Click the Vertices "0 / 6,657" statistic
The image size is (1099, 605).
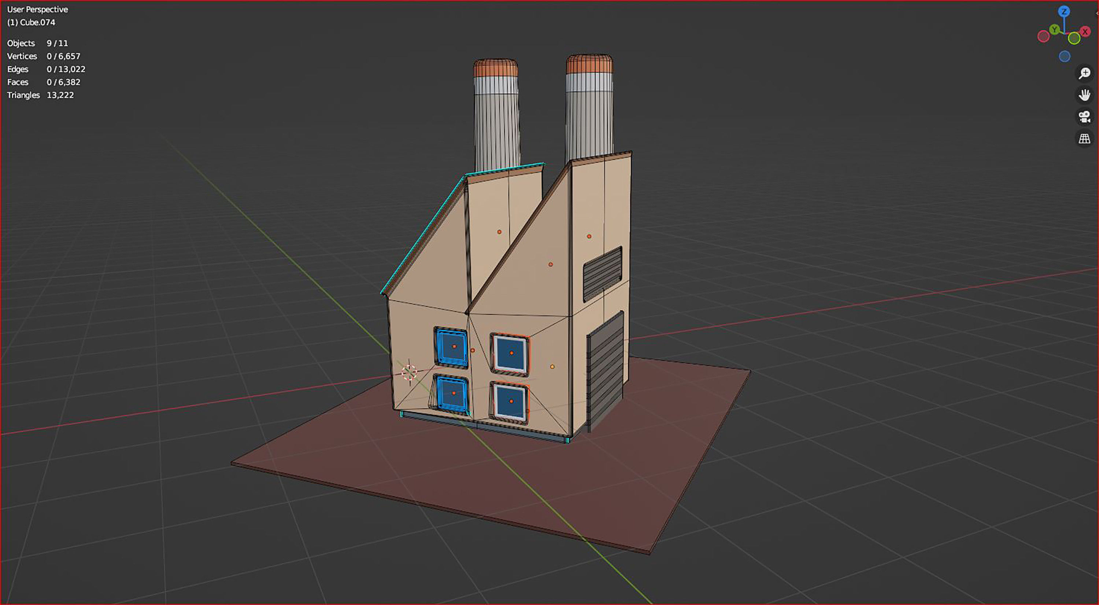[x=64, y=56]
